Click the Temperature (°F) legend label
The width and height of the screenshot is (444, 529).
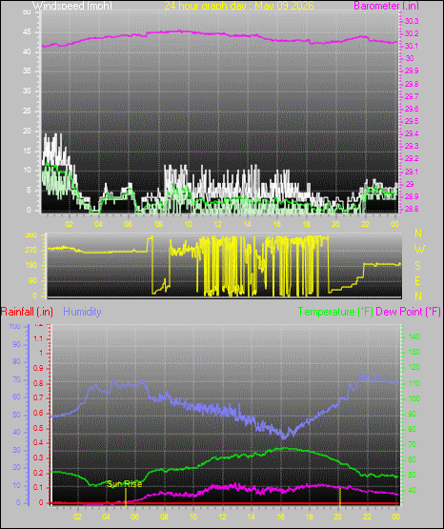tap(335, 312)
